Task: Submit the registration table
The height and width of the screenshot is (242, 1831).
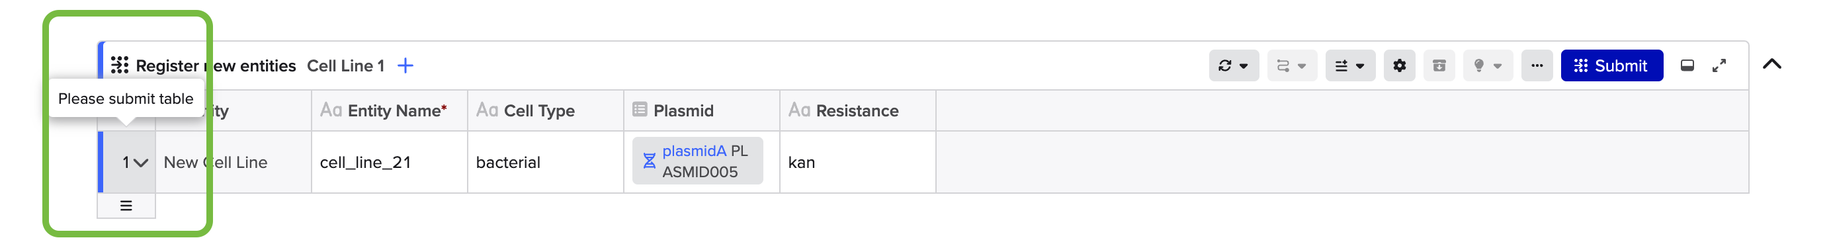Action: pyautogui.click(x=1611, y=65)
